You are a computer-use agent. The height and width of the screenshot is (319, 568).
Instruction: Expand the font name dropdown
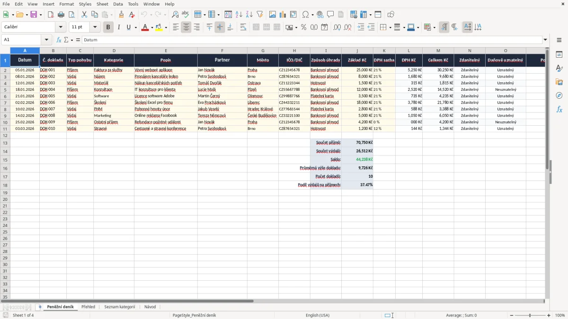(x=61, y=27)
